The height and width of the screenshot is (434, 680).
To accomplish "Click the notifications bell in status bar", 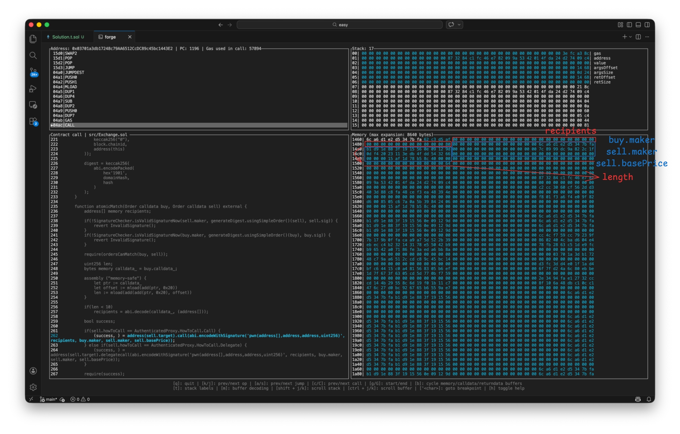I will click(x=648, y=399).
